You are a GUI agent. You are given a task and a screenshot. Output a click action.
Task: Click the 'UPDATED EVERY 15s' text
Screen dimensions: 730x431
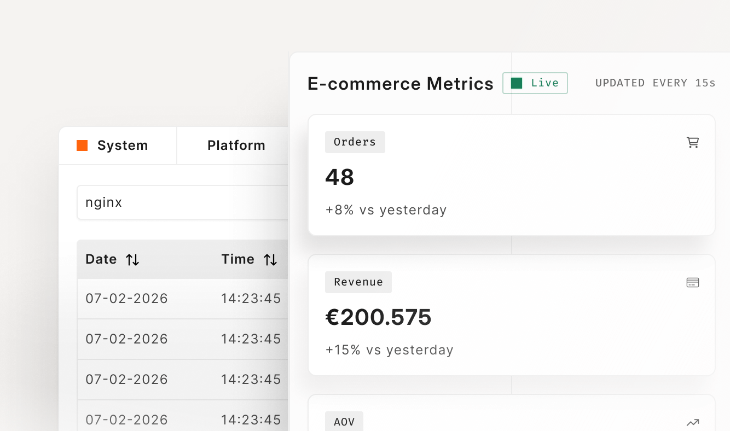[x=656, y=83]
